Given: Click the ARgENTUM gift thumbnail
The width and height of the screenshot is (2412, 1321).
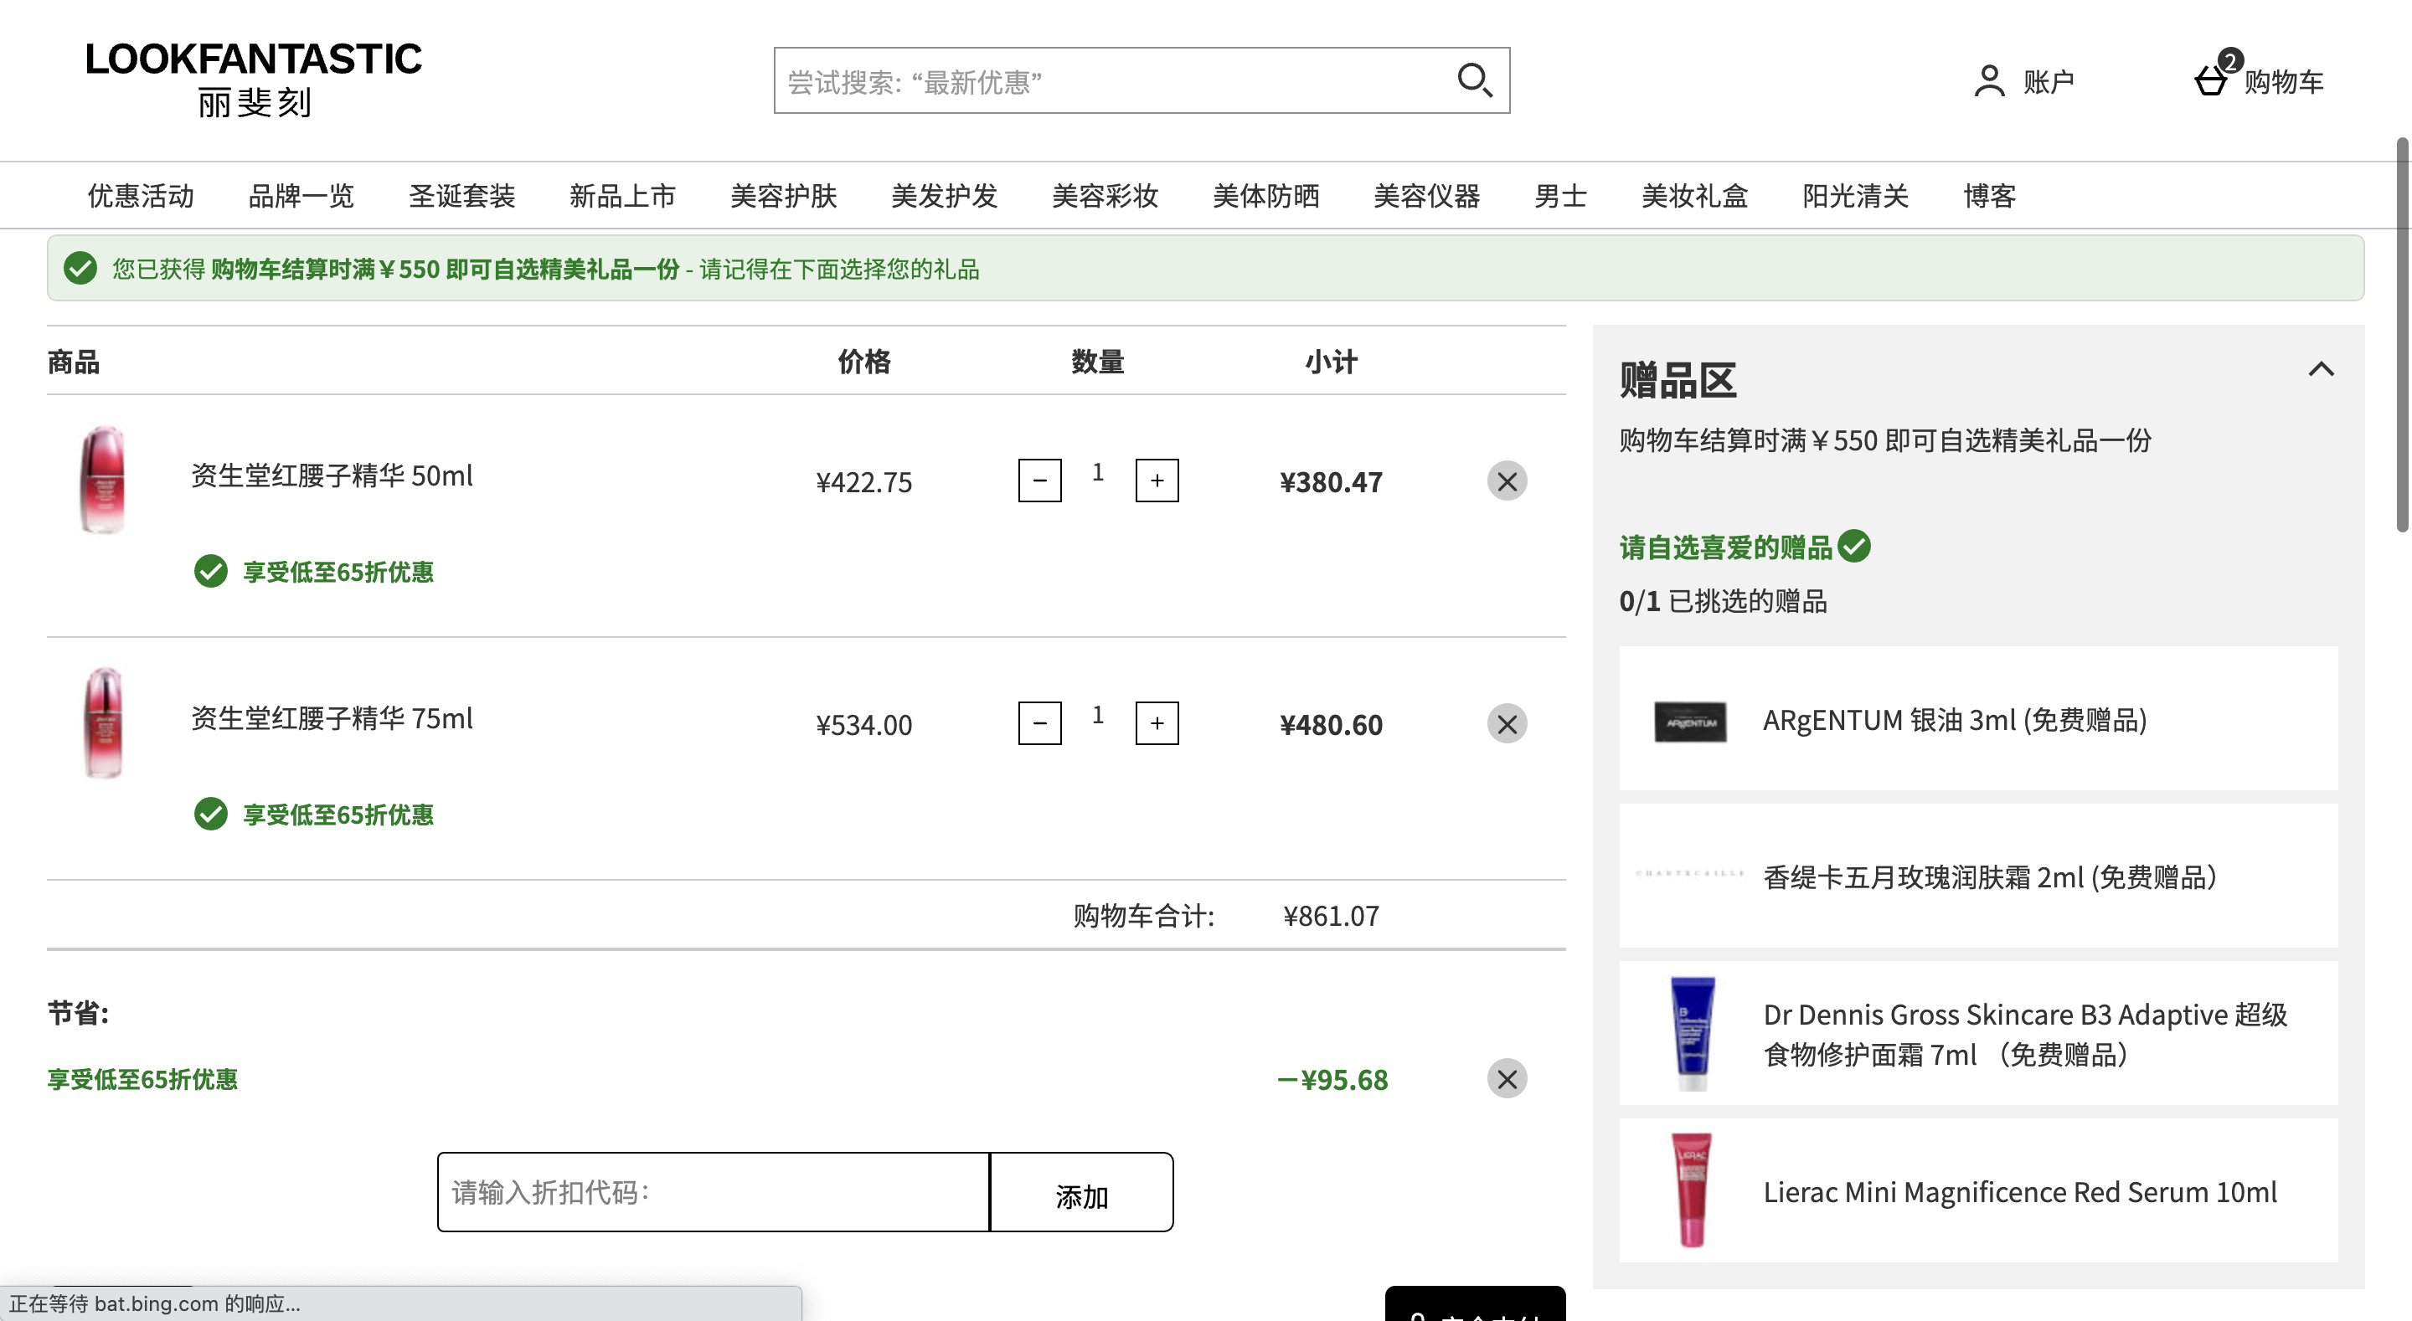Looking at the screenshot, I should 1691,722.
